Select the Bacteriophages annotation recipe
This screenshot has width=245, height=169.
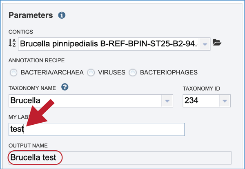[x=133, y=73]
